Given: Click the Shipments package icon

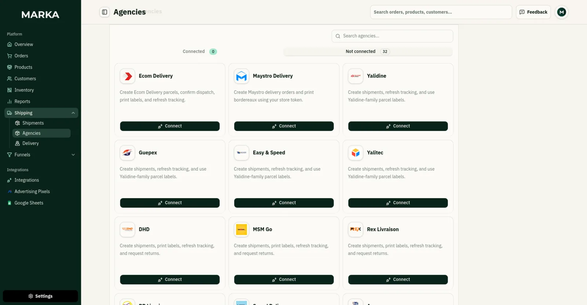Looking at the screenshot, I should pos(17,123).
